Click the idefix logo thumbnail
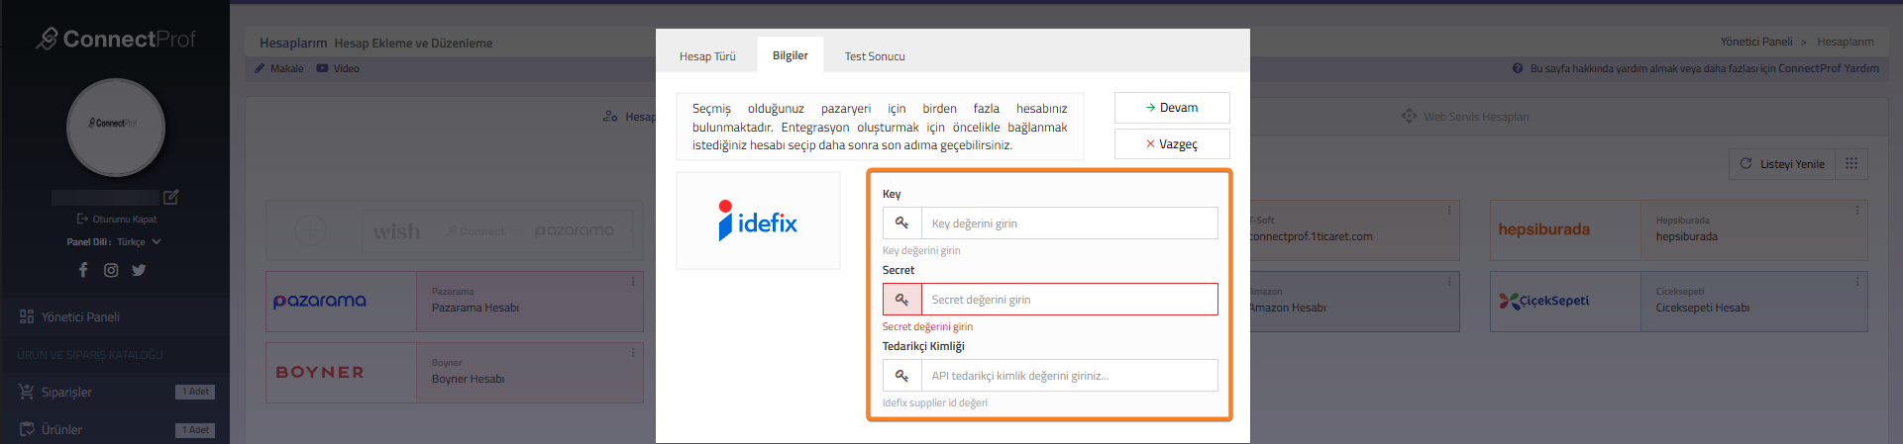The height and width of the screenshot is (444, 1903). [x=758, y=221]
